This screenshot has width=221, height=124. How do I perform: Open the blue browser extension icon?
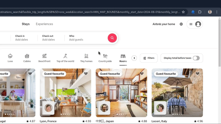pyautogui.click(x=193, y=12)
